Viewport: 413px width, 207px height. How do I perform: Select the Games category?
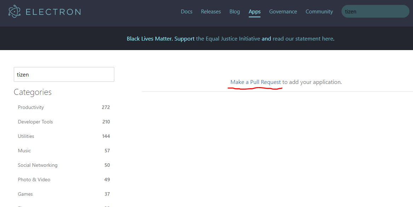[x=25, y=194]
